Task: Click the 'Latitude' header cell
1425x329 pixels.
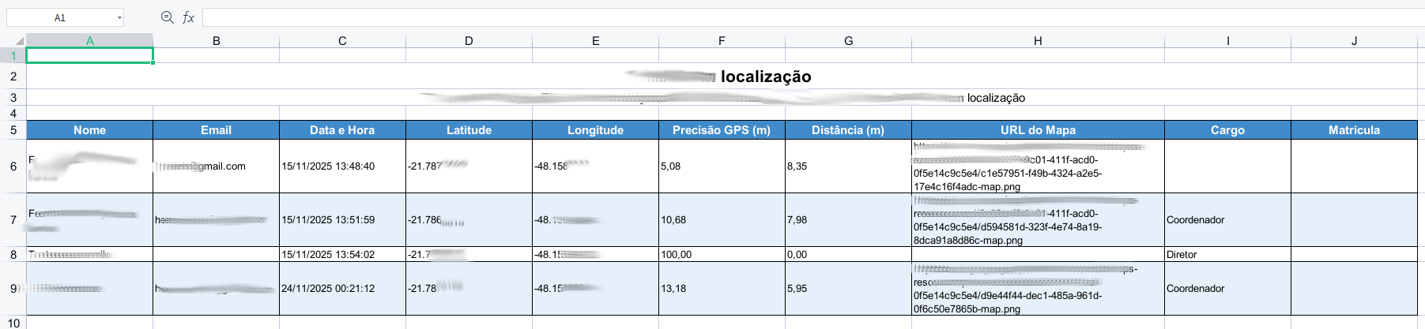Action: pos(469,129)
